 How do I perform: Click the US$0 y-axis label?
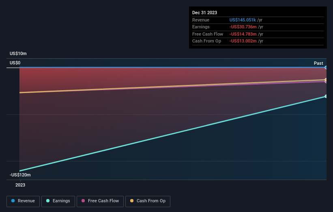pos(15,63)
